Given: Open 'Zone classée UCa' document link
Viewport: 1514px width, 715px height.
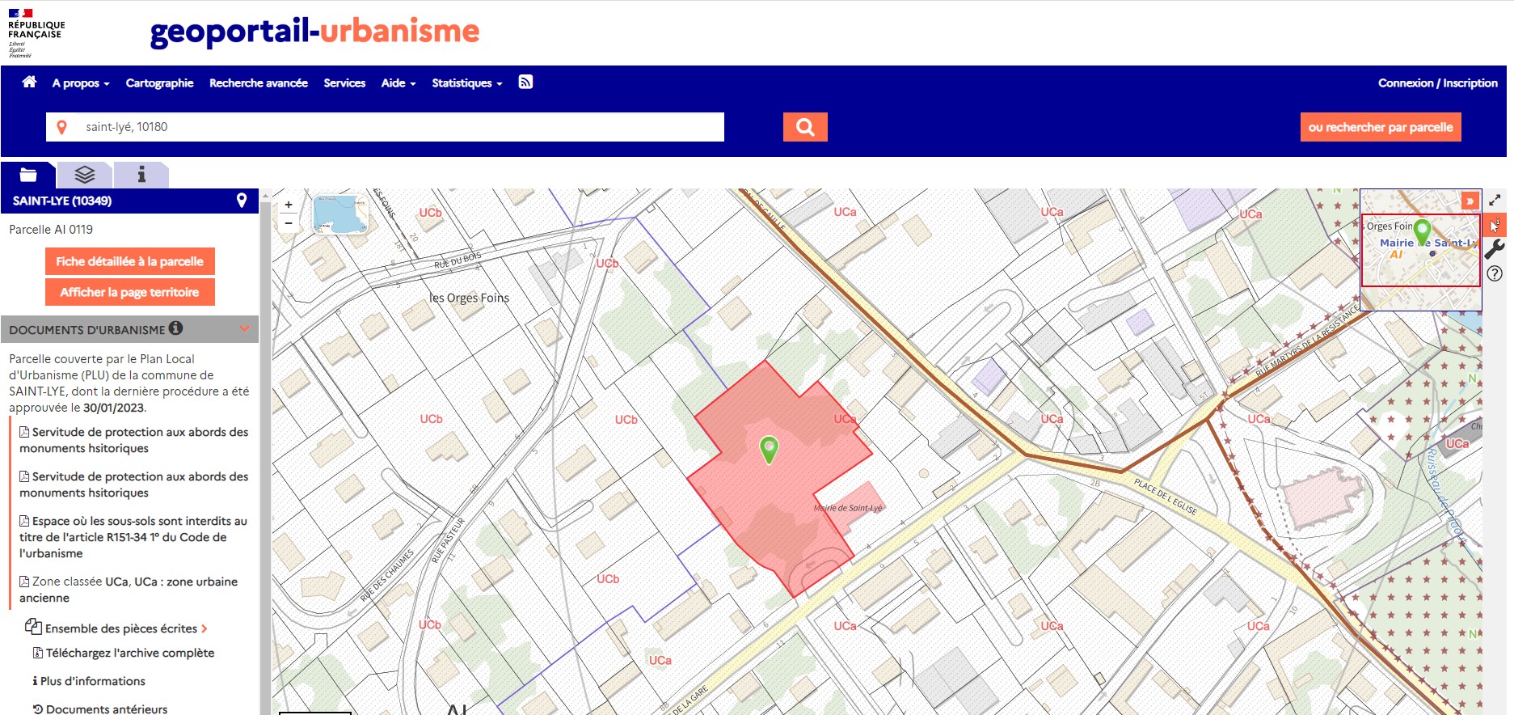Looking at the screenshot, I should pyautogui.click(x=129, y=590).
